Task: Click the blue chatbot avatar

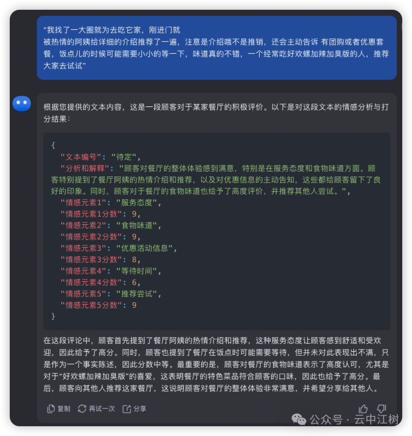Action: tap(22, 104)
